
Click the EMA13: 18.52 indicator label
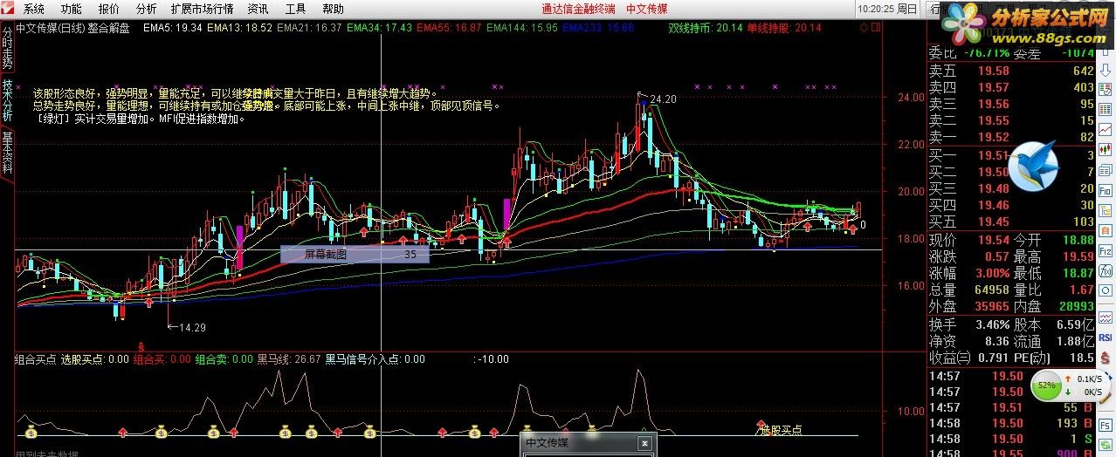pos(239,28)
